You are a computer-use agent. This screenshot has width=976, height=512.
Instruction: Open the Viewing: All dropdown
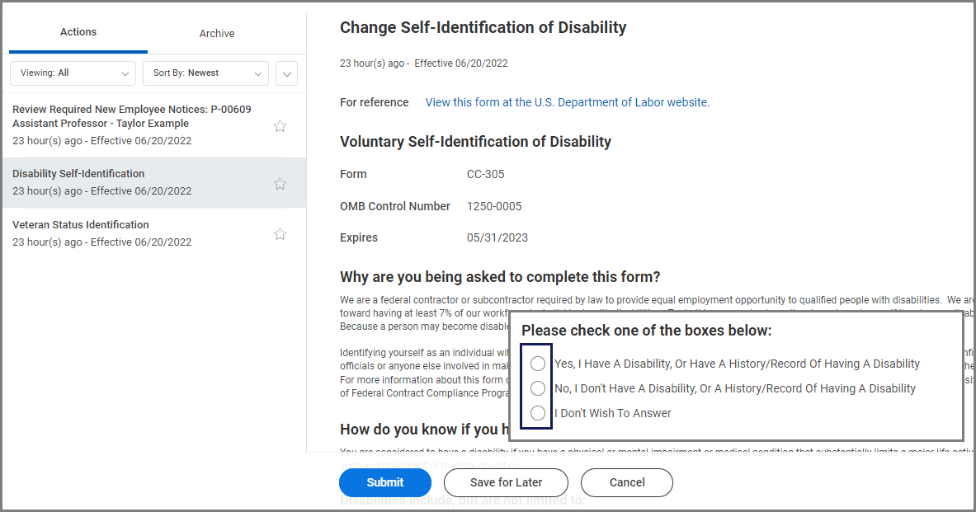[x=73, y=73]
